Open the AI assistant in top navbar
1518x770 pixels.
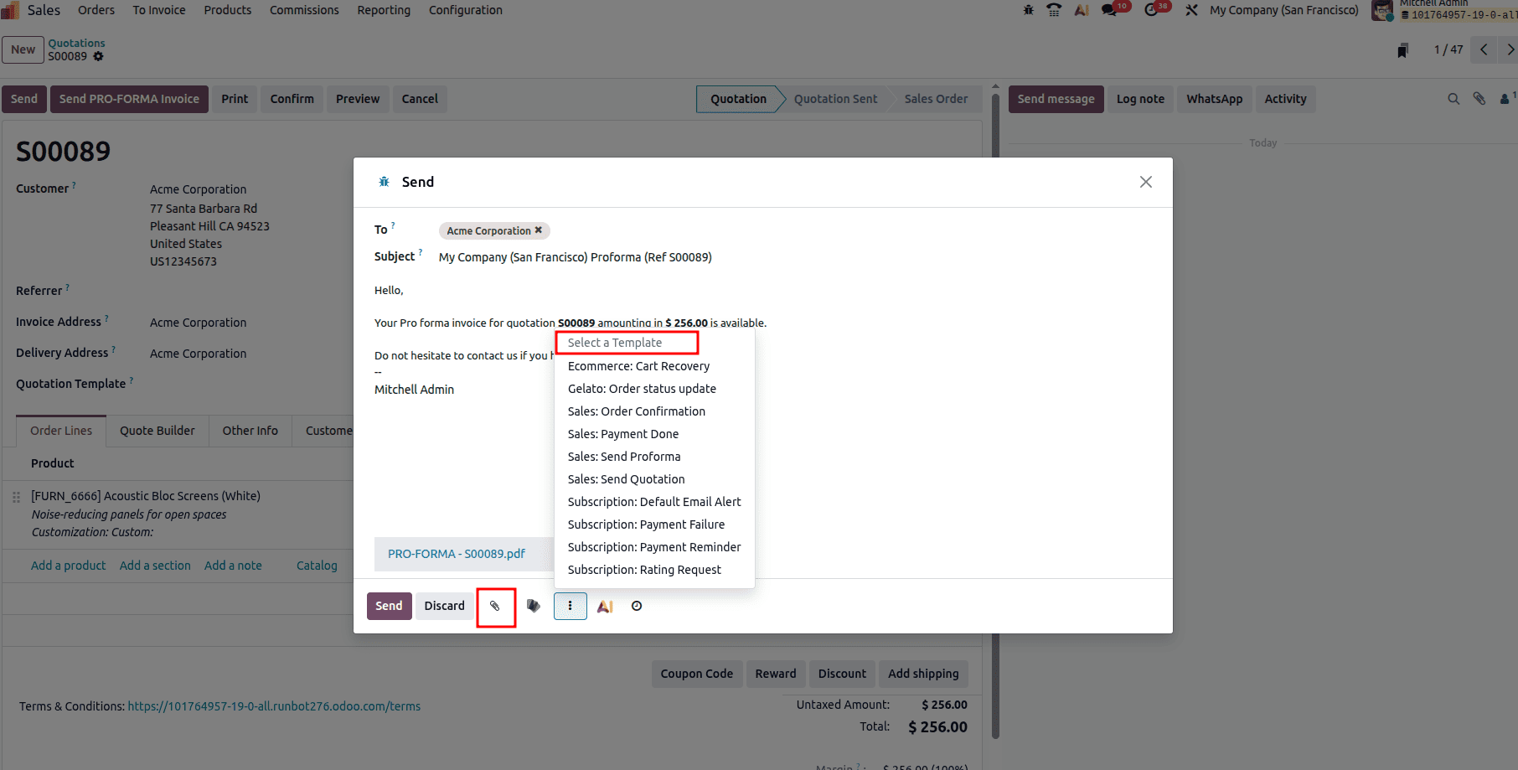click(x=1082, y=10)
